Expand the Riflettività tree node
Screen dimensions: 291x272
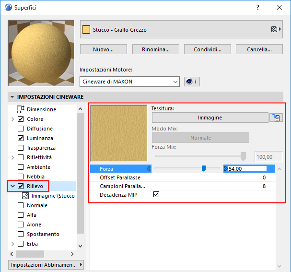[x=12, y=157]
